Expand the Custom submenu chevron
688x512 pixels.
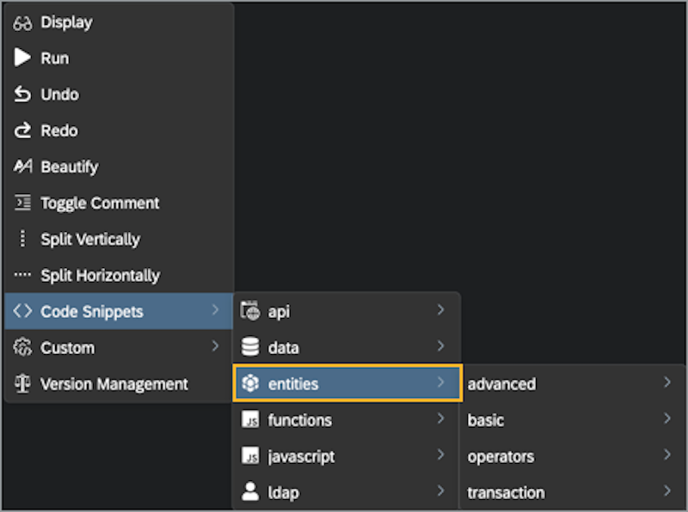coord(215,346)
